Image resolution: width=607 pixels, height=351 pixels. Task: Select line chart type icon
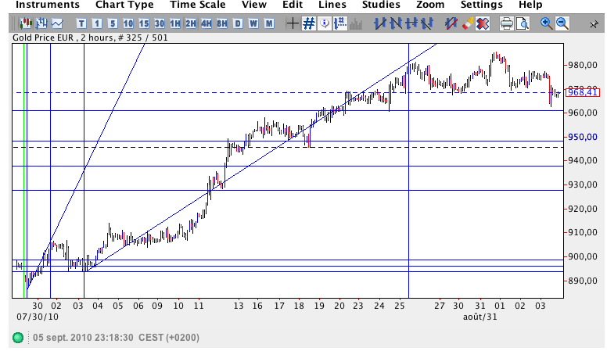56,23
